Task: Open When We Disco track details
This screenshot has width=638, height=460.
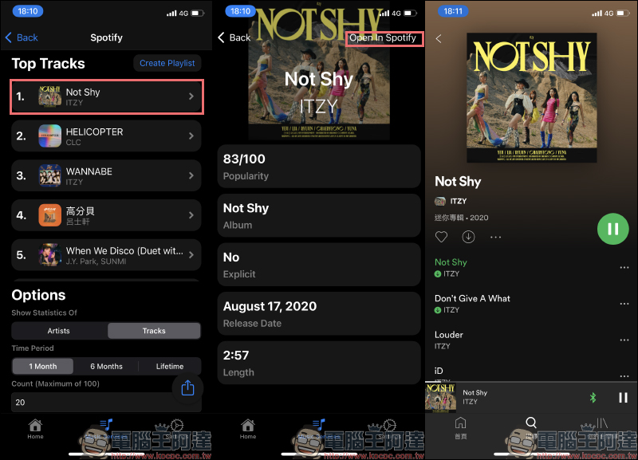Action: [x=106, y=254]
